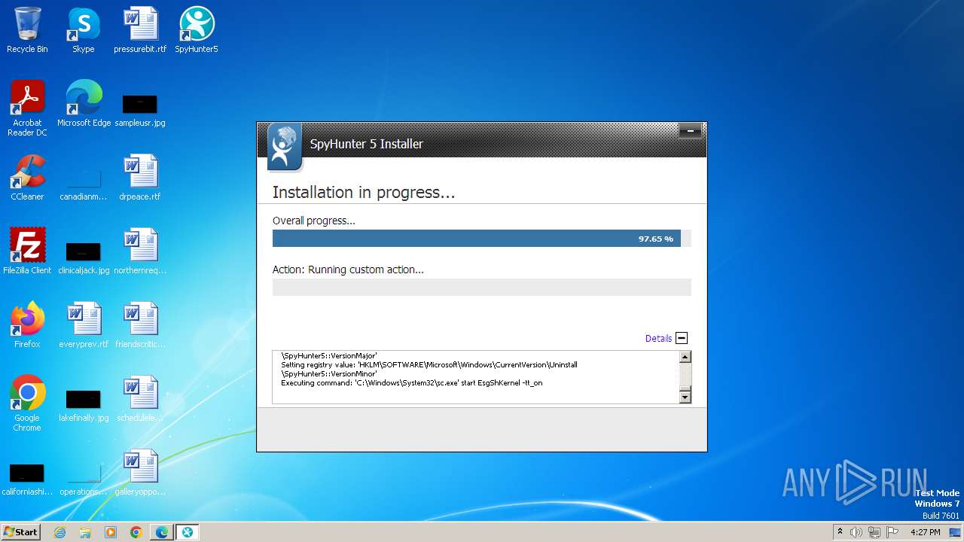
Task: Select lakefinally.jpg image file
Action: [84, 405]
